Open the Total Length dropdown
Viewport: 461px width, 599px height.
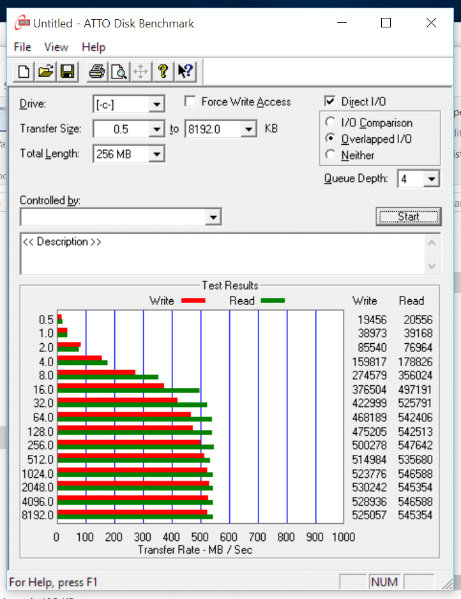[156, 154]
